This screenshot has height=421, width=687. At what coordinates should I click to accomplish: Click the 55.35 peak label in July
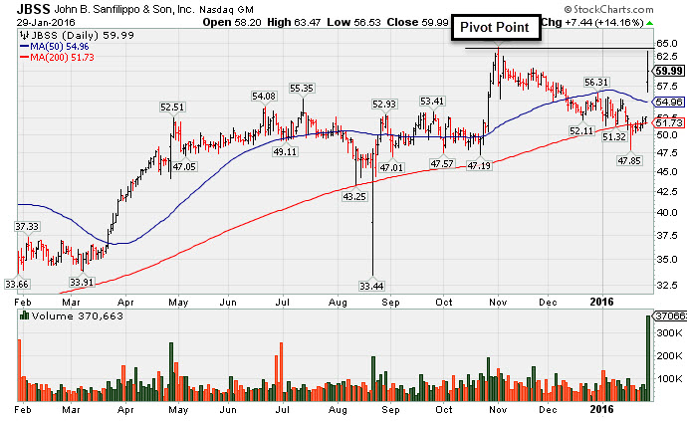[302, 88]
